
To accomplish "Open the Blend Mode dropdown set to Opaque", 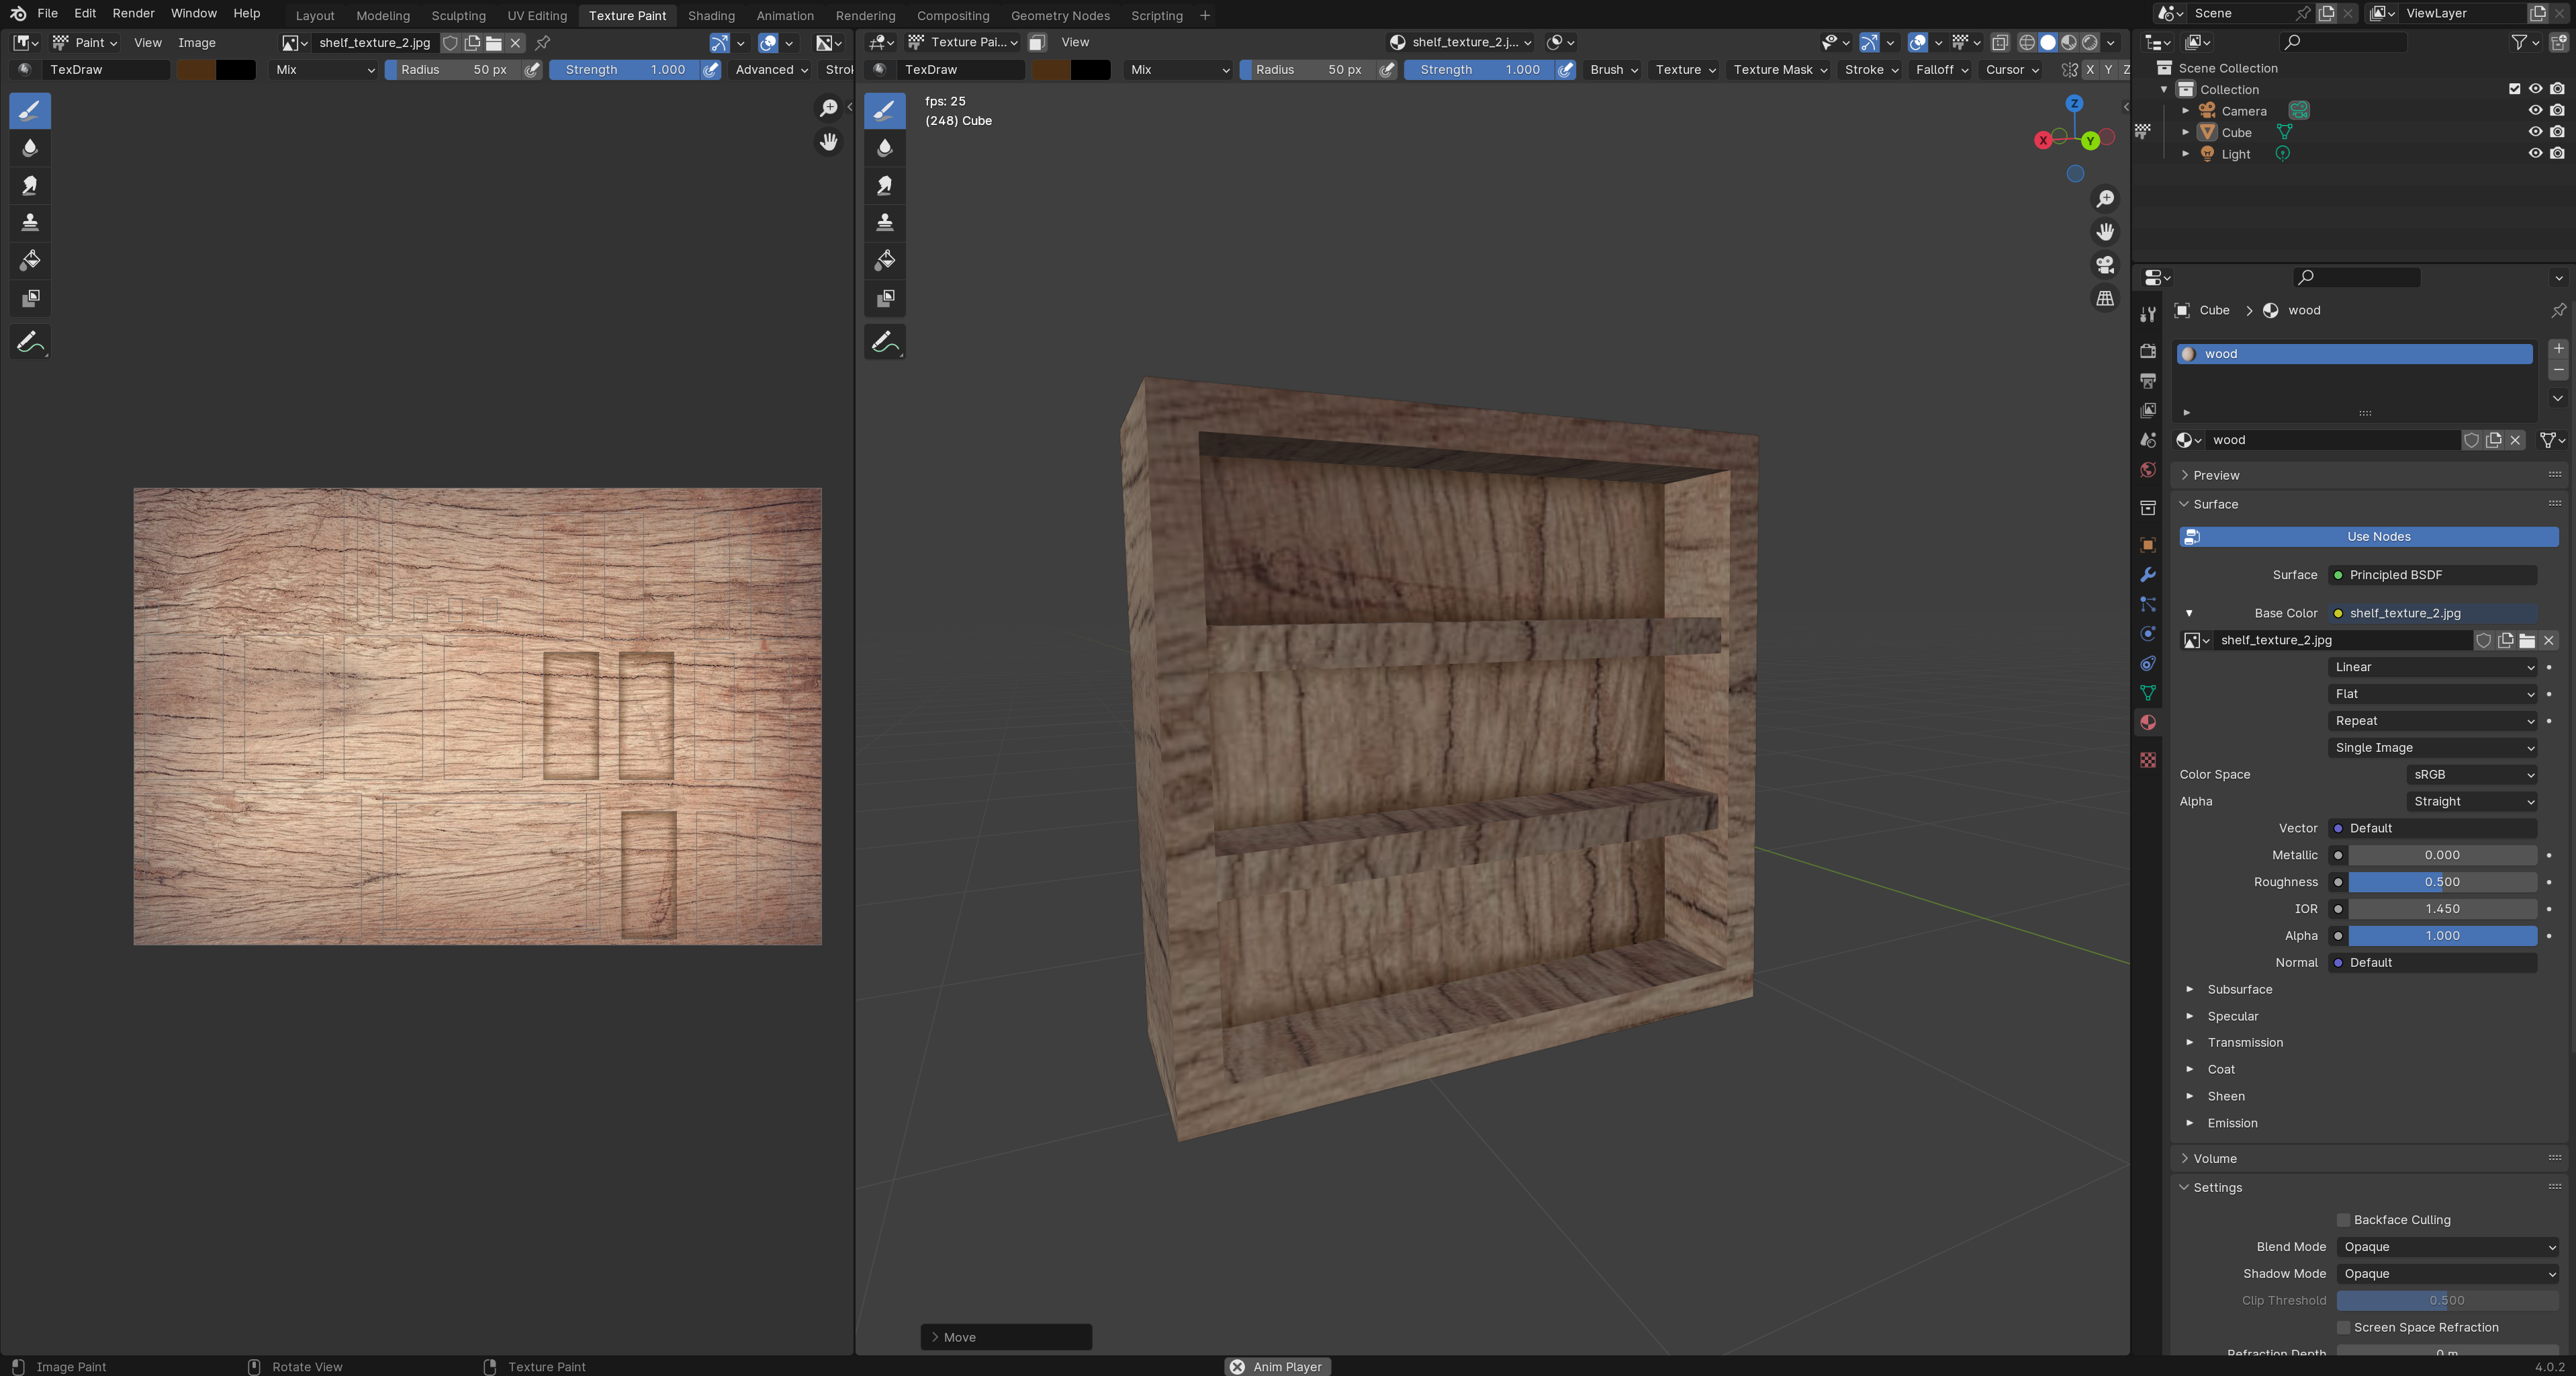I will click(x=2447, y=1247).
